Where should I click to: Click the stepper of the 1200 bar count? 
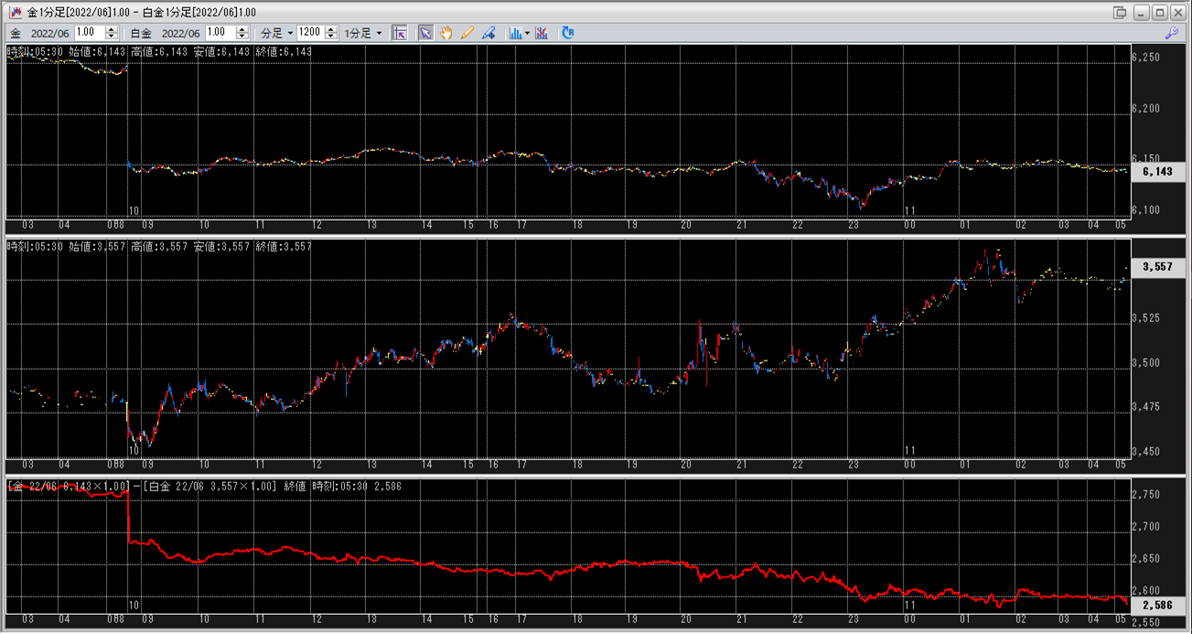[330, 33]
